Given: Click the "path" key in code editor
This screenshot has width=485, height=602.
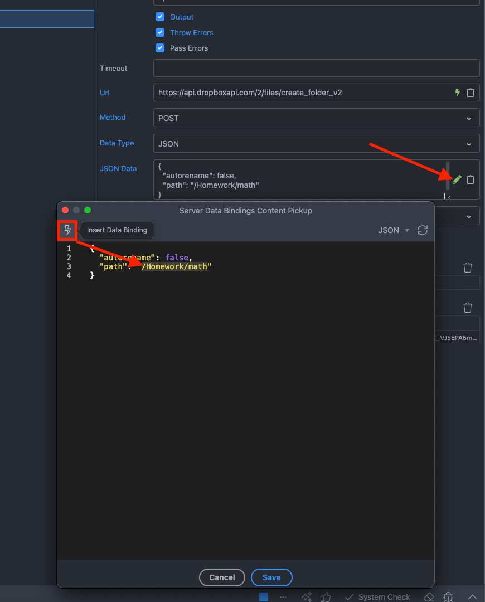Looking at the screenshot, I should 113,266.
